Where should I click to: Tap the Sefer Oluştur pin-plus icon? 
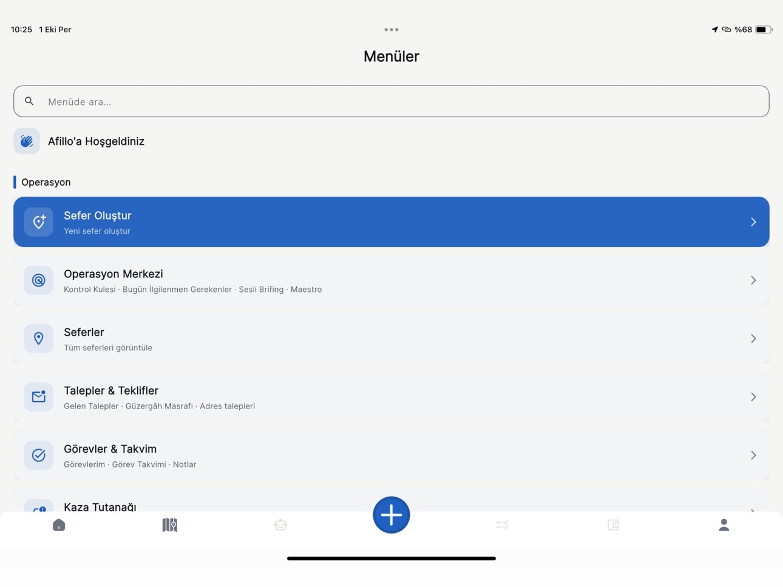click(x=39, y=222)
